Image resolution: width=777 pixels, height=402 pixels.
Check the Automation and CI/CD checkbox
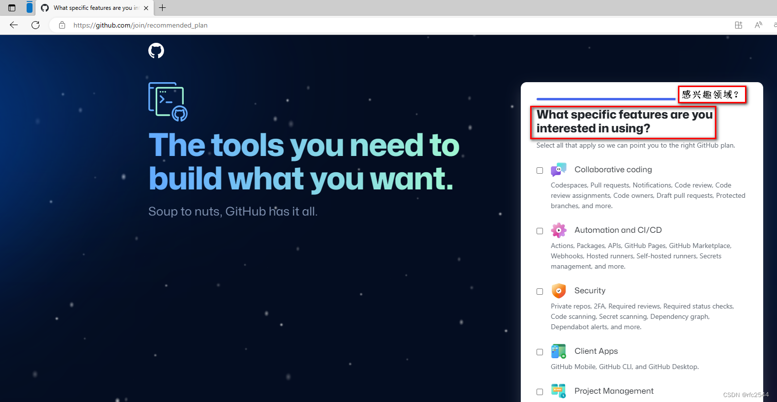540,231
